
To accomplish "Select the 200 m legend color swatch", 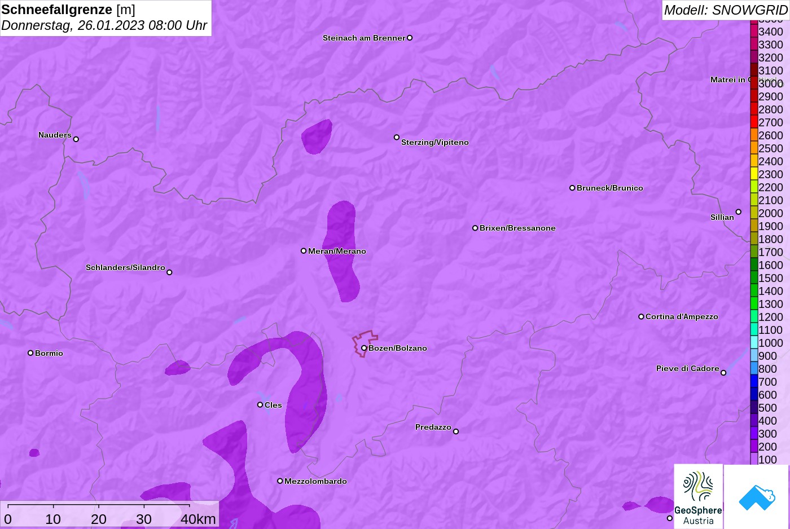I will point(754,447).
